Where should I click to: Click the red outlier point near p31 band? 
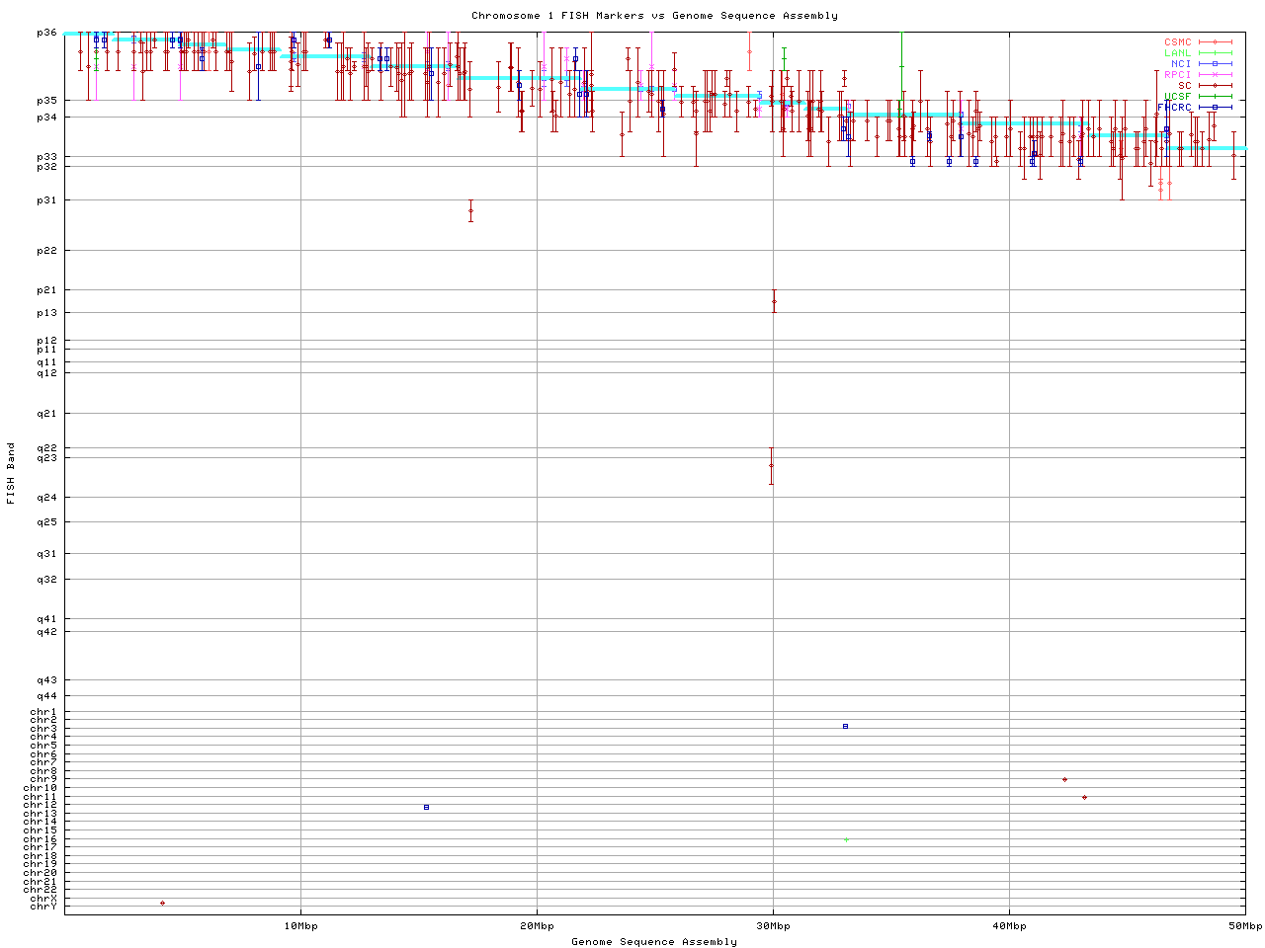point(470,210)
